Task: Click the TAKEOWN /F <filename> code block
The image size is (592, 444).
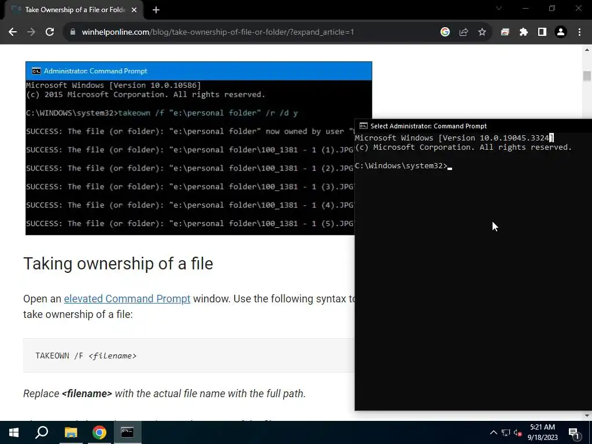Action: coord(189,356)
